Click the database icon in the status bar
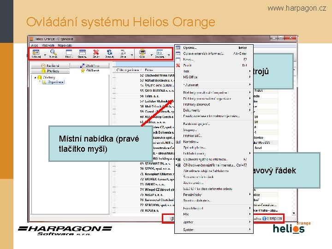The width and height of the screenshot is (332, 249). tap(172, 219)
